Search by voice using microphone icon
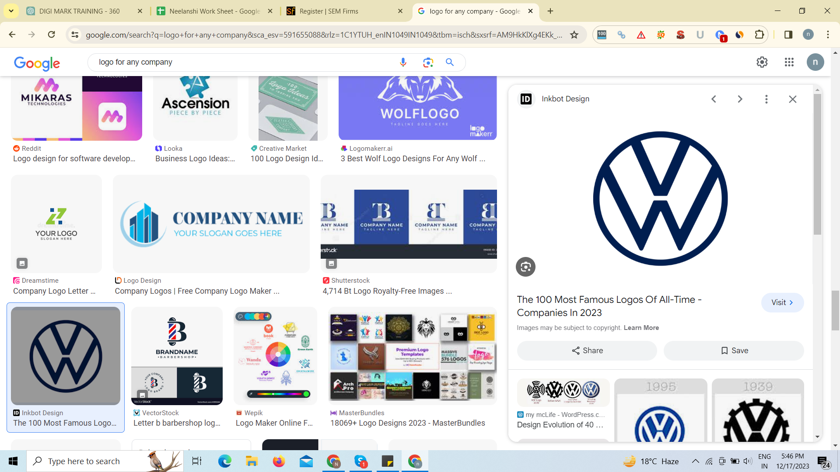 pyautogui.click(x=403, y=62)
